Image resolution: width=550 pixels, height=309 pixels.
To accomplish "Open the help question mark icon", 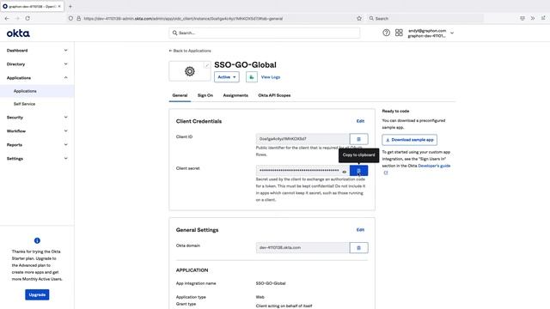I will tap(386, 33).
